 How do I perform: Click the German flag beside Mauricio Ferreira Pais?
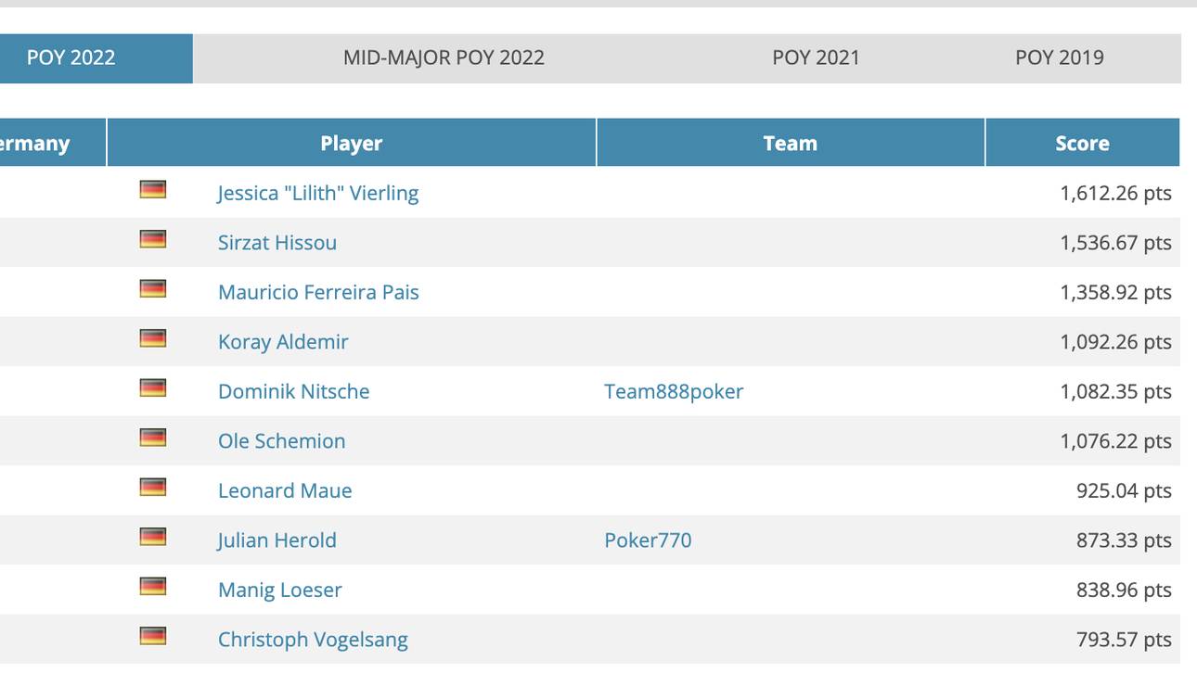click(x=152, y=288)
